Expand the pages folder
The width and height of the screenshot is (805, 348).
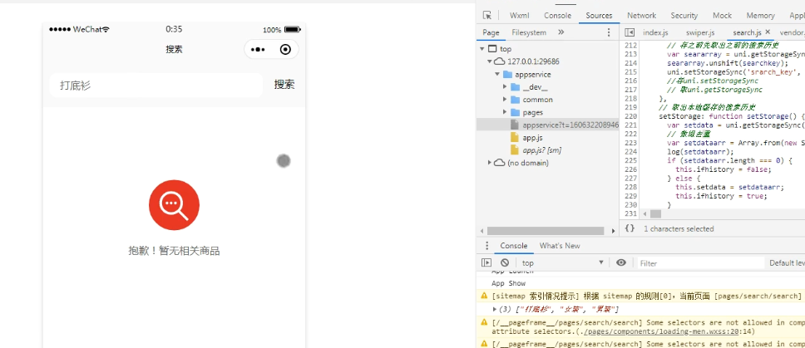pos(505,112)
